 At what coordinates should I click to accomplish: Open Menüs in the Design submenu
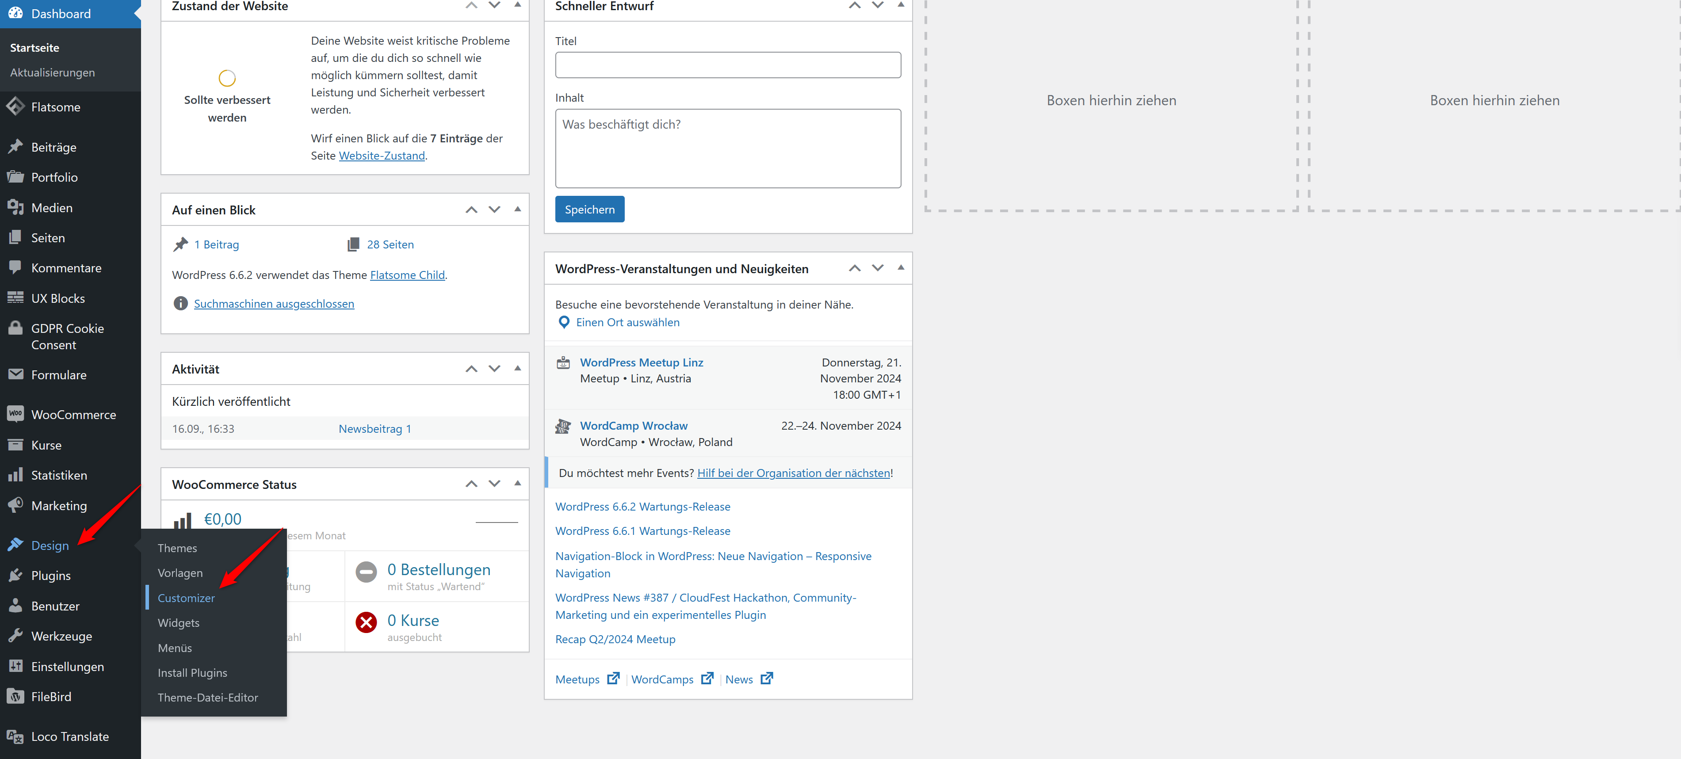174,648
